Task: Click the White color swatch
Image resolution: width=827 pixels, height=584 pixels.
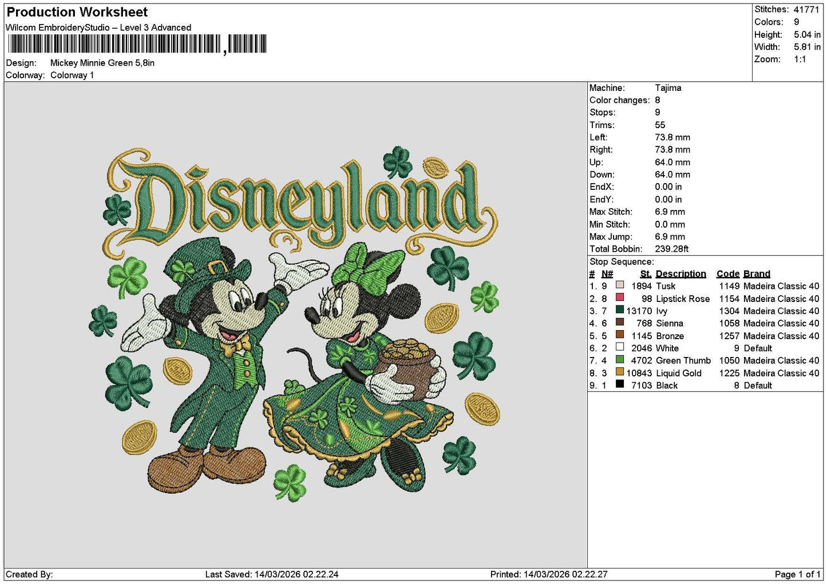Action: point(620,347)
